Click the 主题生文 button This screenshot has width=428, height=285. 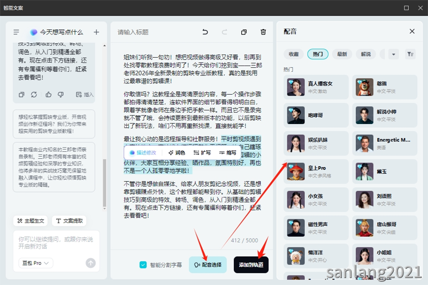30,221
